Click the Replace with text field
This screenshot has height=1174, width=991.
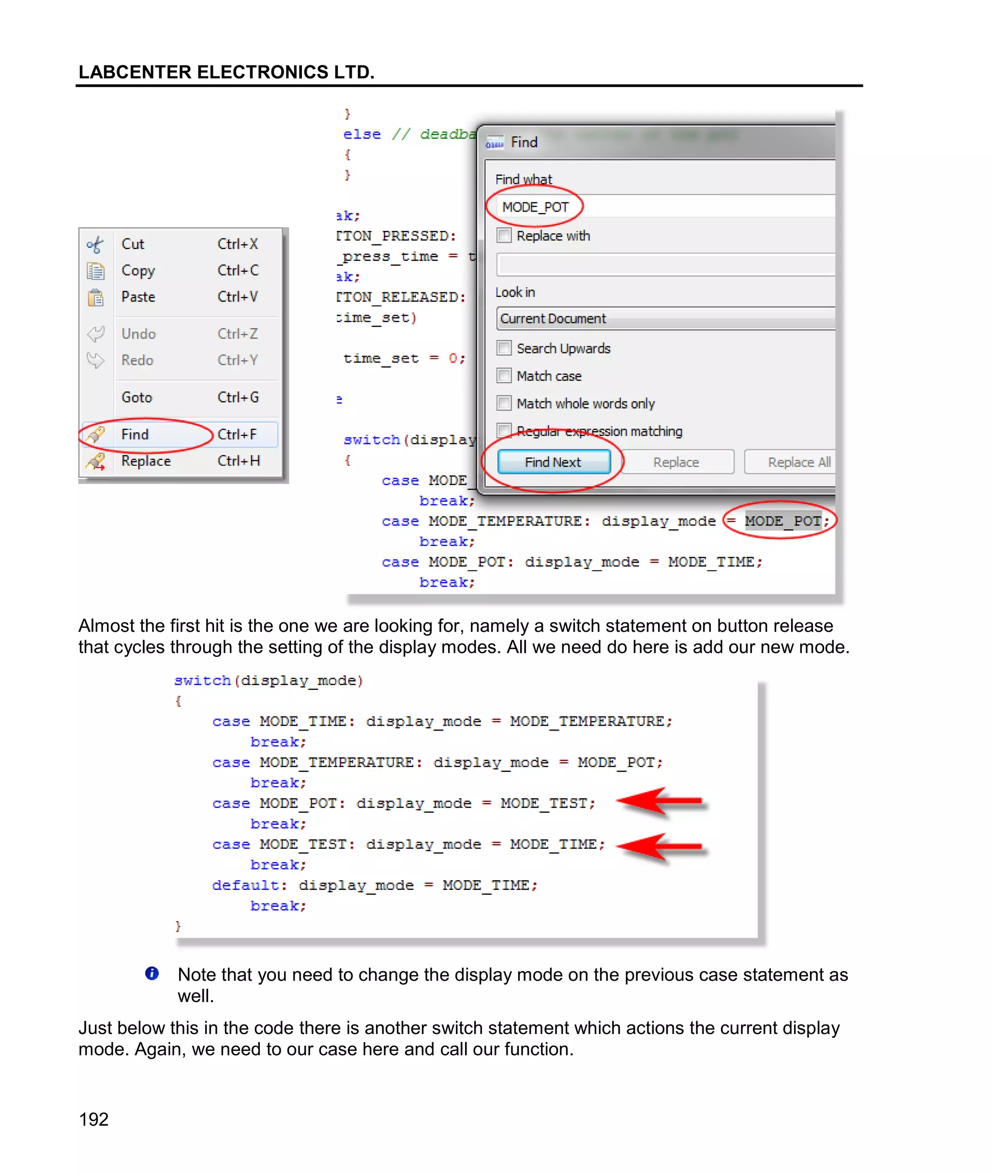666,264
